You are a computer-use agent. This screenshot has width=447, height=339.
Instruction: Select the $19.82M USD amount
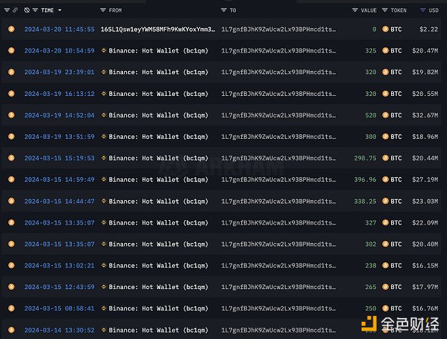425,72
